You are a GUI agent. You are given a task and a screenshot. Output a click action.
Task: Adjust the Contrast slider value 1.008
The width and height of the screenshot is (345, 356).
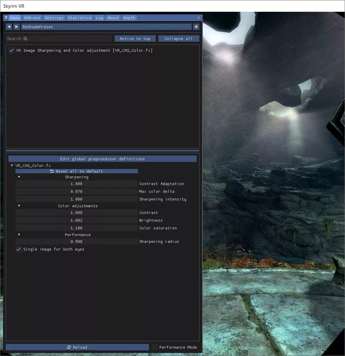(x=77, y=213)
